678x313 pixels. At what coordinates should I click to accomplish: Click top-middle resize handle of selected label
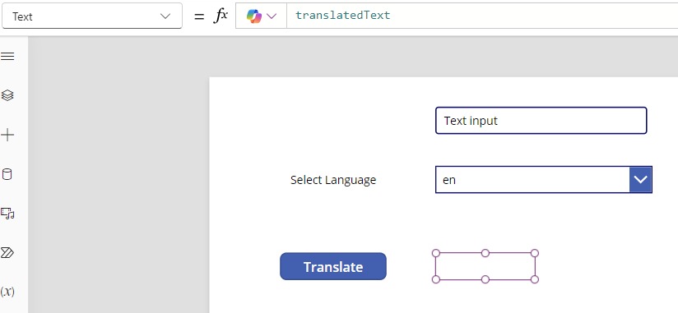tap(485, 253)
